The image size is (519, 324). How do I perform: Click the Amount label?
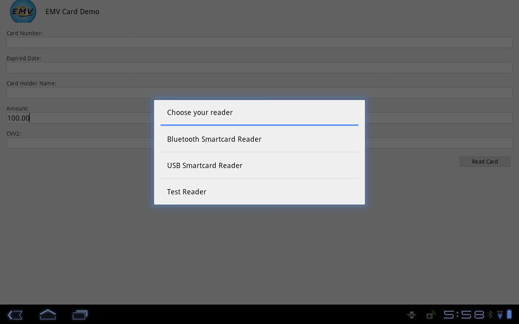click(17, 109)
